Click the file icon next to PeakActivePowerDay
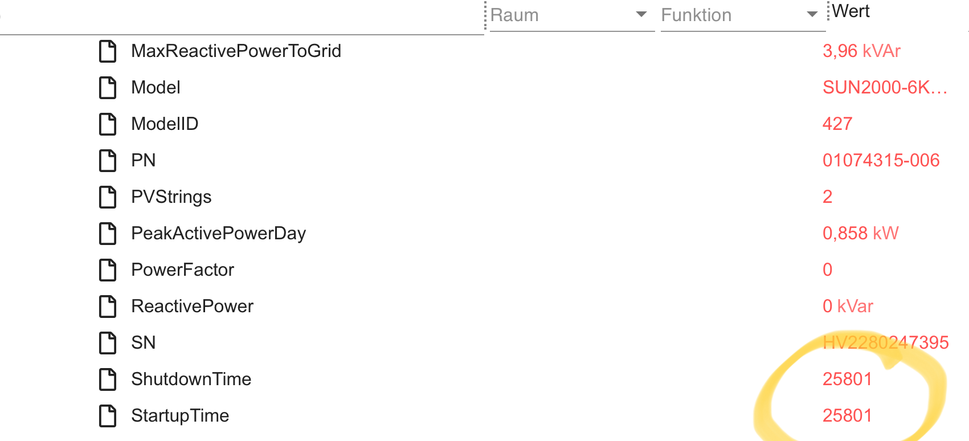The width and height of the screenshot is (969, 441). point(108,234)
